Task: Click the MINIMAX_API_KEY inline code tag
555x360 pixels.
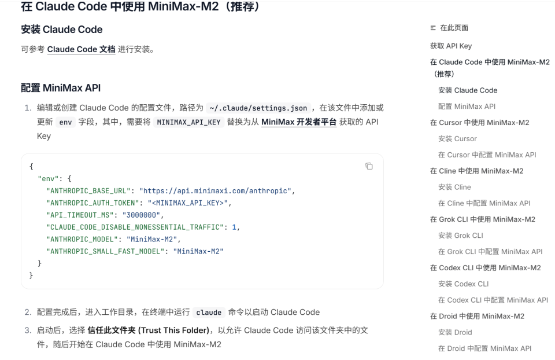Action: pos(188,122)
